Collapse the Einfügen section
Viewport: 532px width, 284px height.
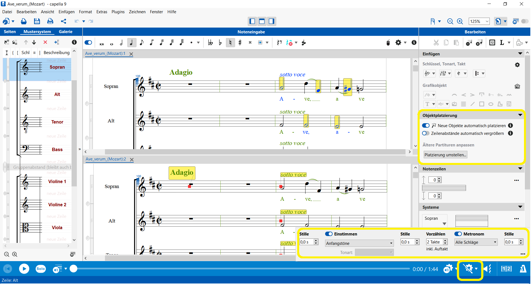pyautogui.click(x=520, y=54)
